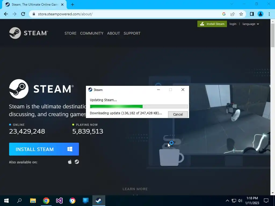Image resolution: width=275 pixels, height=206 pixels.
Task: Open File Explorer from taskbar
Action: (x=33, y=201)
